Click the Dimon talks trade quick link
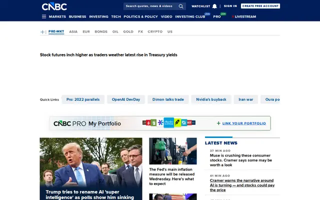The height and width of the screenshot is (200, 320). (x=168, y=99)
